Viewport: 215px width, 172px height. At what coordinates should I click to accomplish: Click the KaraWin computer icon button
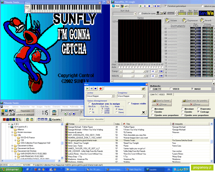point(55,119)
